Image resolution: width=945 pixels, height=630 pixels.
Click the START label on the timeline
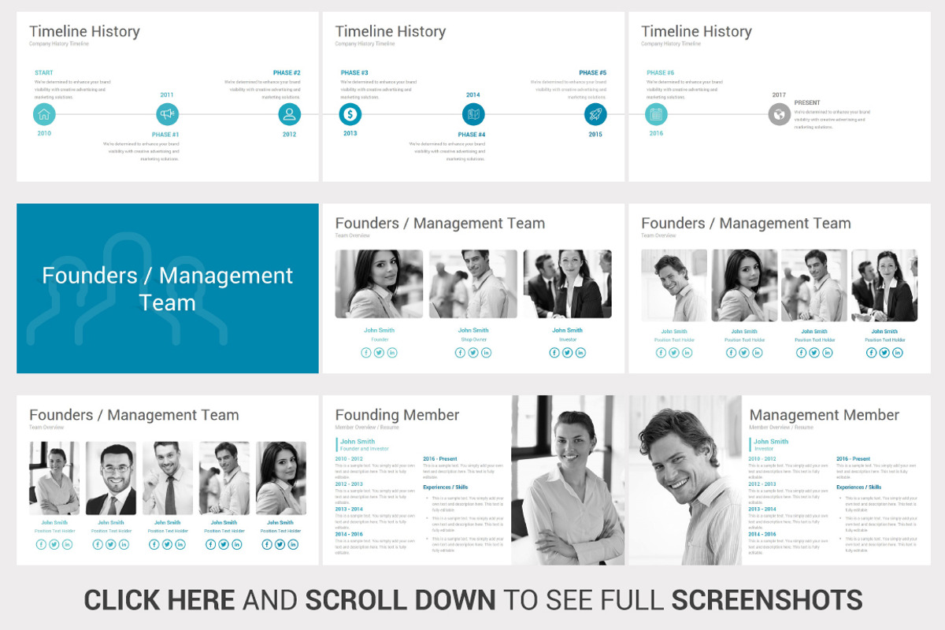click(44, 72)
